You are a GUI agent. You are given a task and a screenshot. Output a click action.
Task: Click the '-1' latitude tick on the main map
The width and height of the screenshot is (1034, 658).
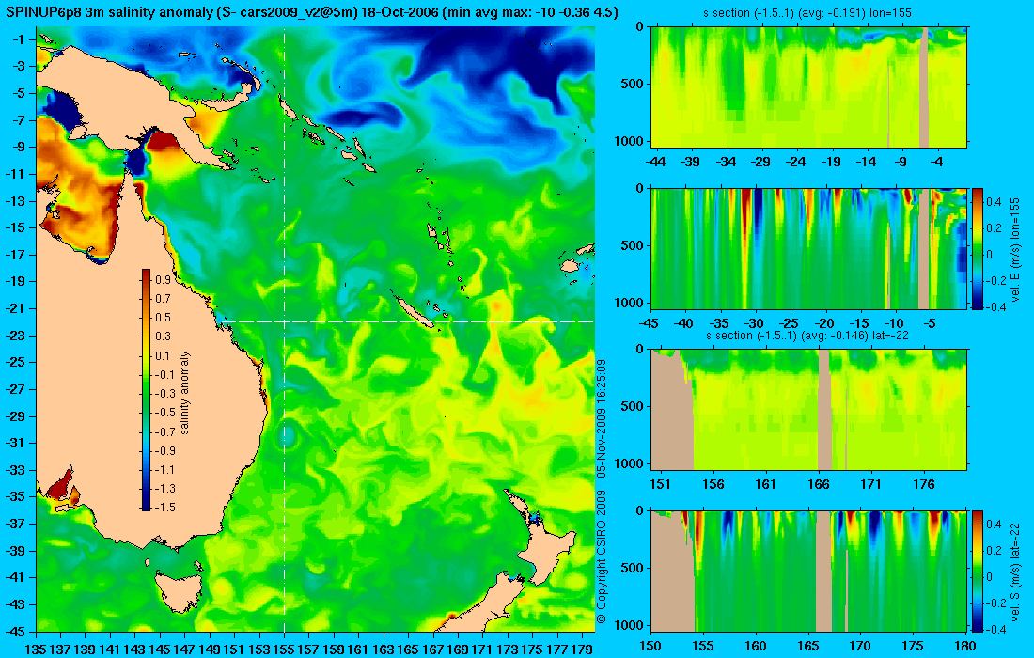tap(19, 39)
